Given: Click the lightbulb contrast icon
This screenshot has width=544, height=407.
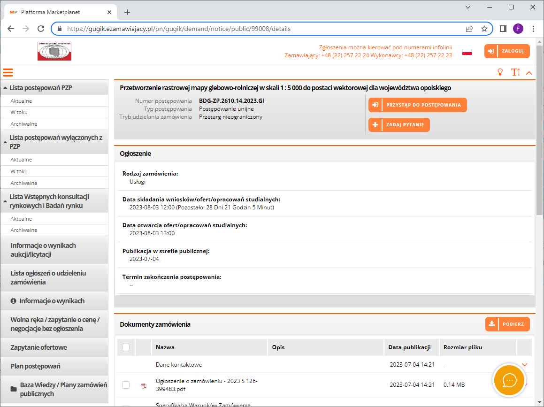Looking at the screenshot, I should pyautogui.click(x=500, y=72).
